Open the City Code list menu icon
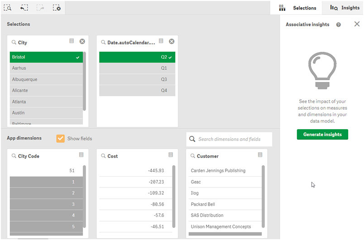The height and width of the screenshot is (241, 364). (x=81, y=155)
